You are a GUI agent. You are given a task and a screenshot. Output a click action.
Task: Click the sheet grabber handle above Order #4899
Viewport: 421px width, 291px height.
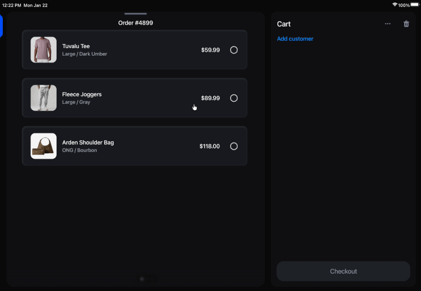point(136,14)
